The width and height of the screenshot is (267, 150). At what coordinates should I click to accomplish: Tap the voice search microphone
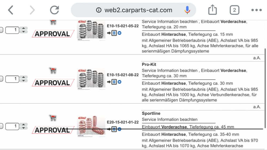(187, 10)
